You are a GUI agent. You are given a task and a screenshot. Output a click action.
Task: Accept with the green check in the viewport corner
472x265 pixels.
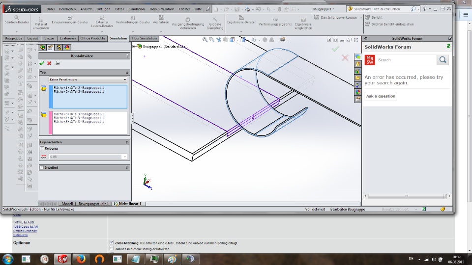[x=335, y=49]
